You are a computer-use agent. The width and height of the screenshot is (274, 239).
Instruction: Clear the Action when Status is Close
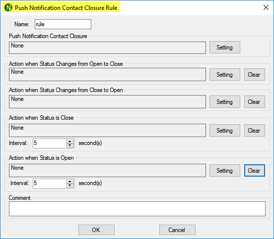[255, 131]
